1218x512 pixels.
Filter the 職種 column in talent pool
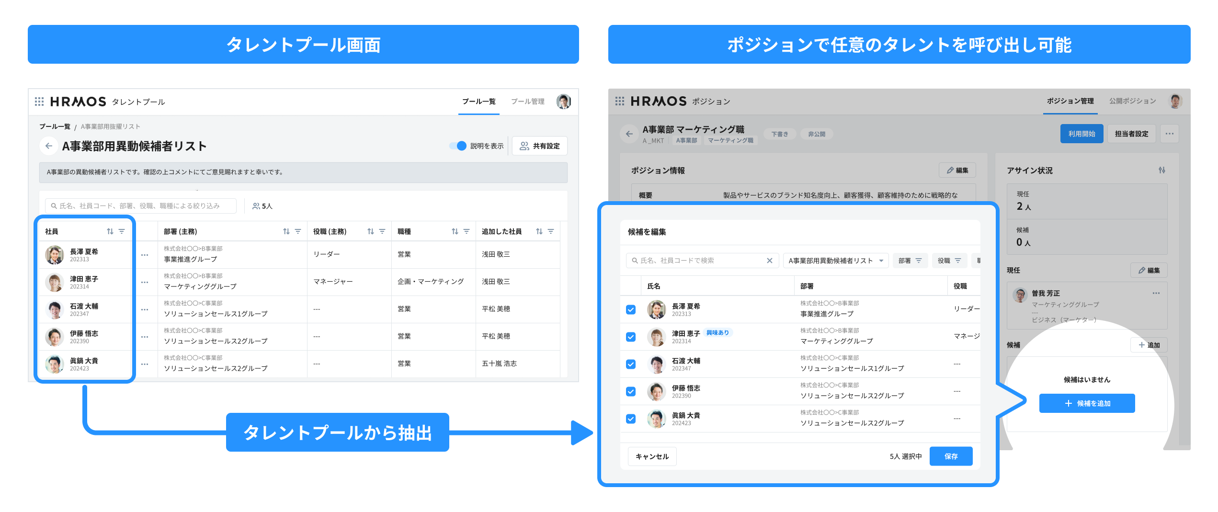[467, 231]
